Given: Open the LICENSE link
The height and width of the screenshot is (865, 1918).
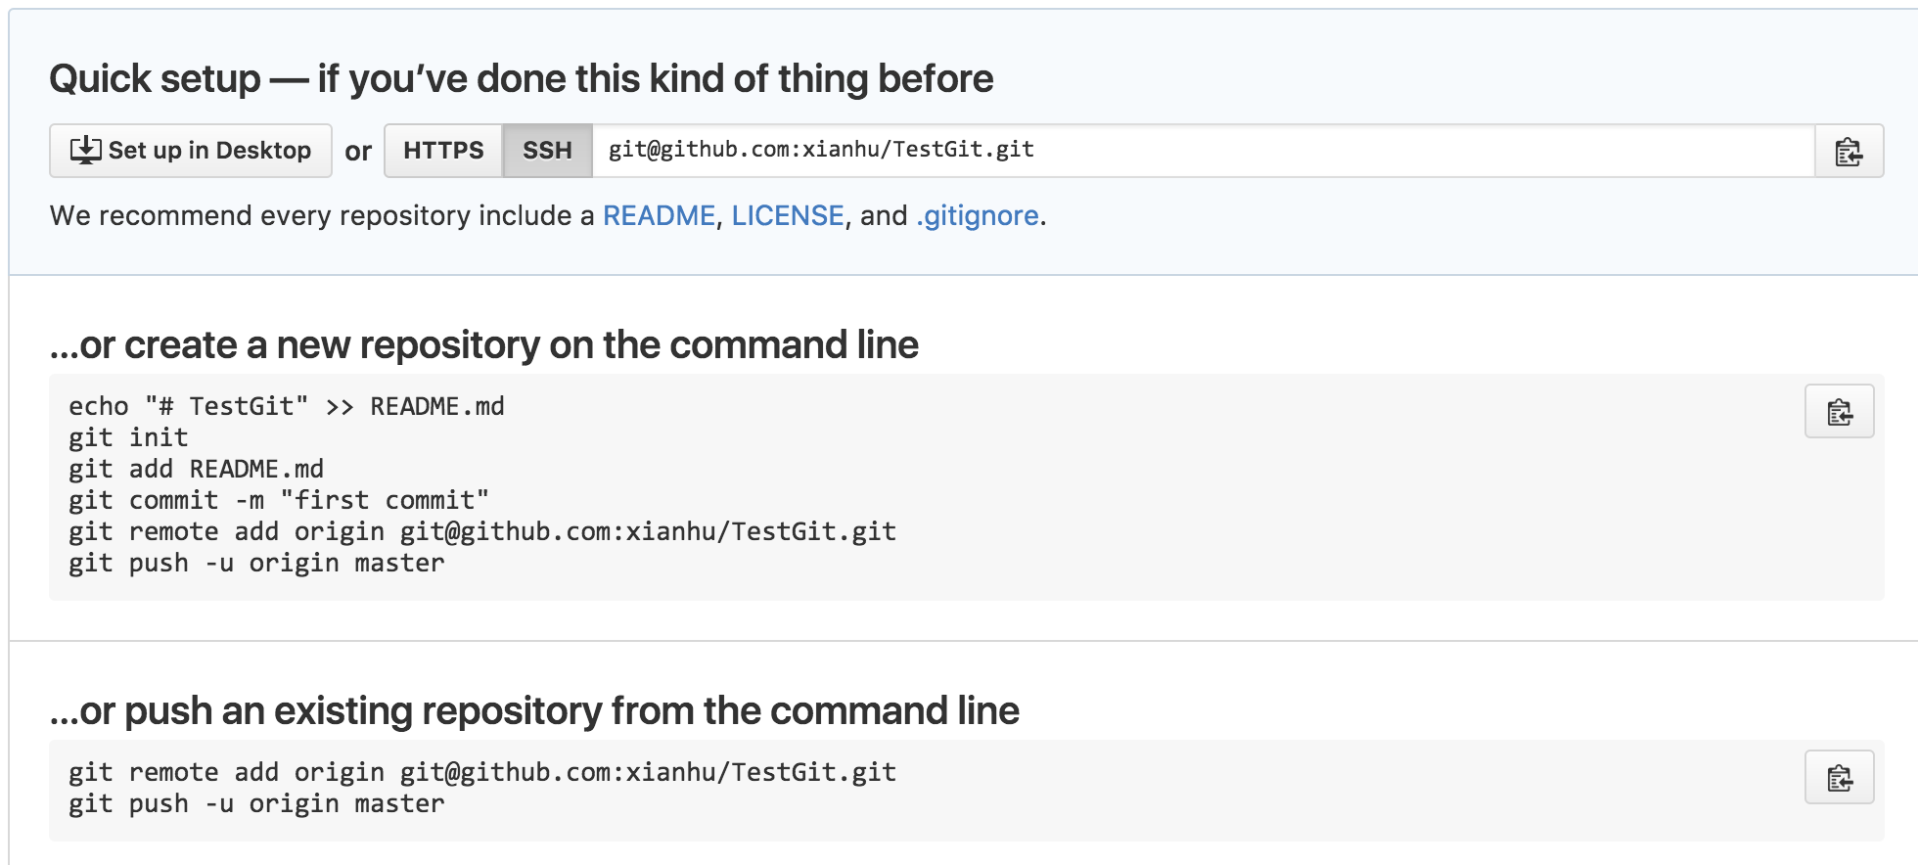Looking at the screenshot, I should point(788,215).
